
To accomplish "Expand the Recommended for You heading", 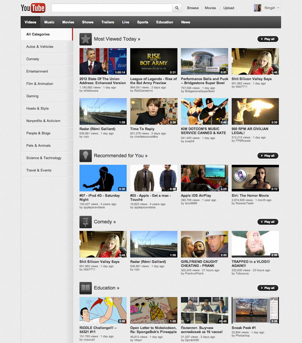I will [120, 155].
